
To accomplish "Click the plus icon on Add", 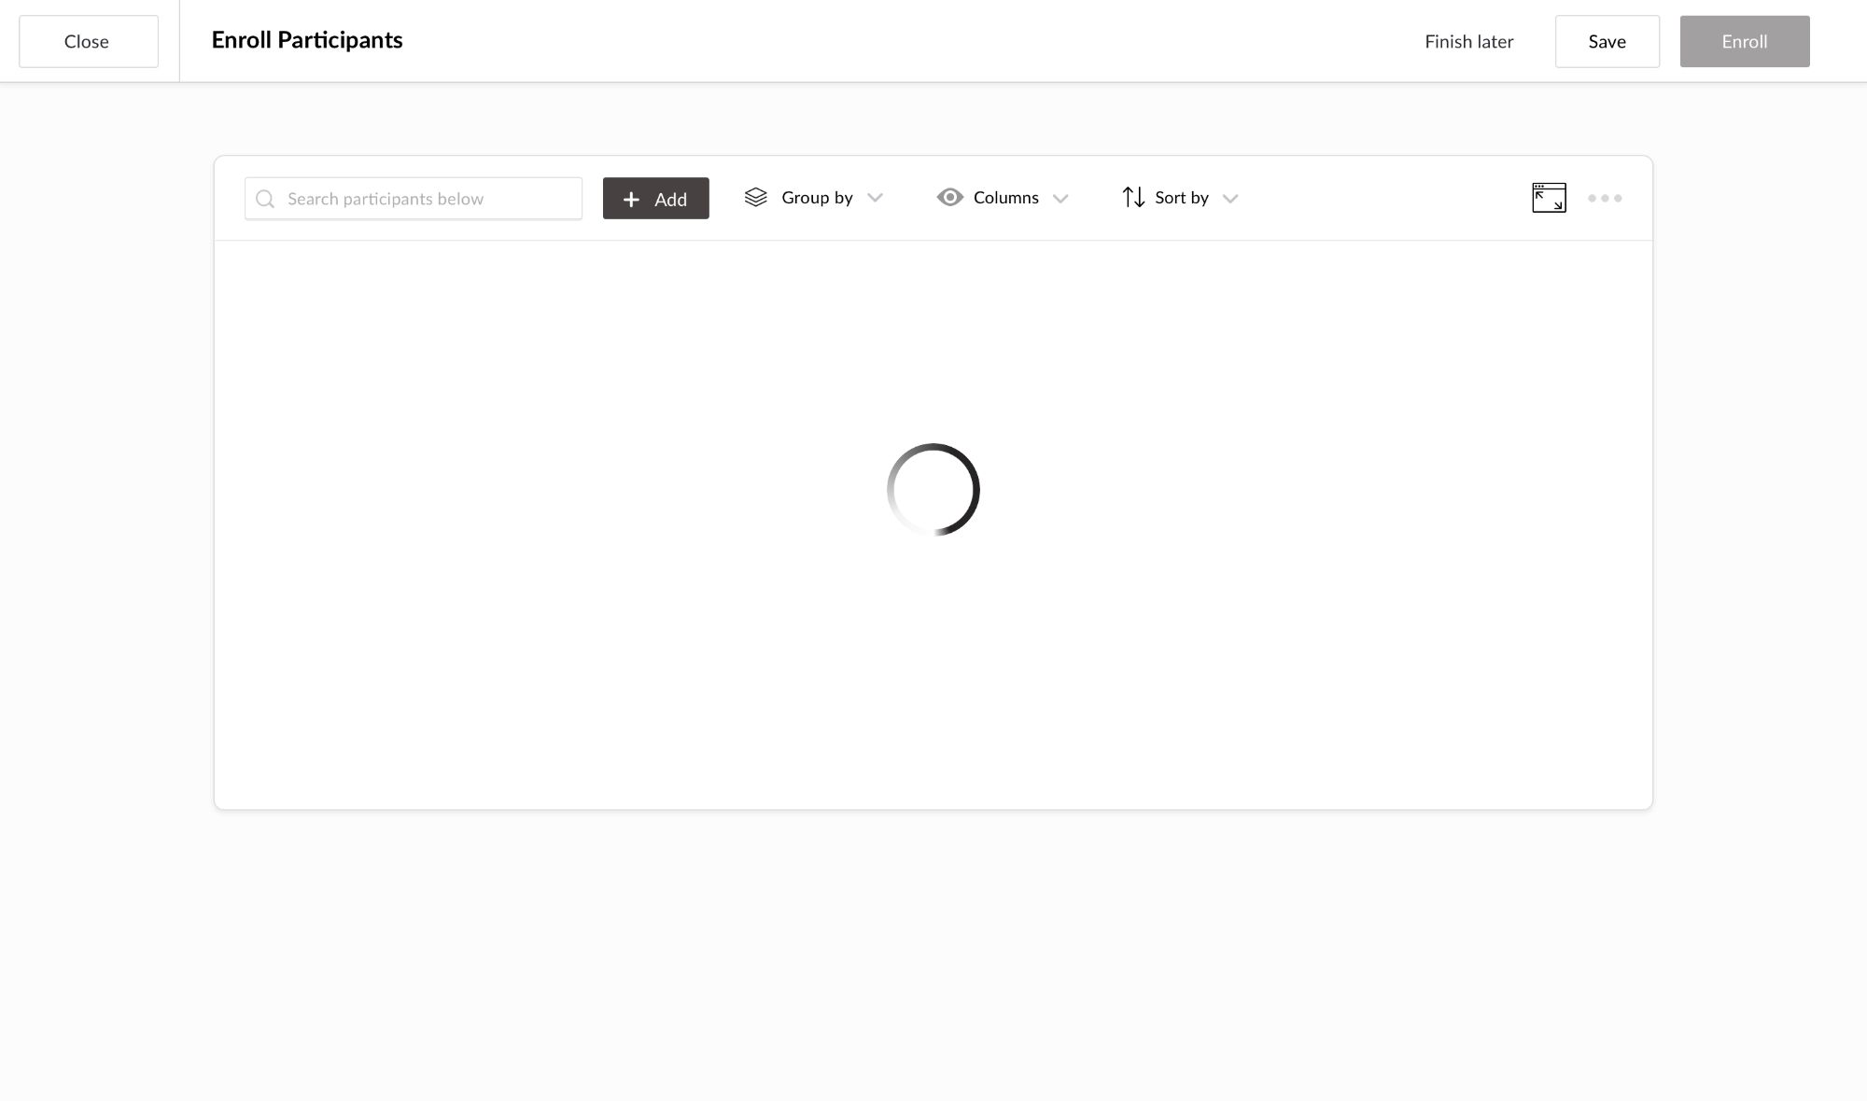I will pos(631,200).
